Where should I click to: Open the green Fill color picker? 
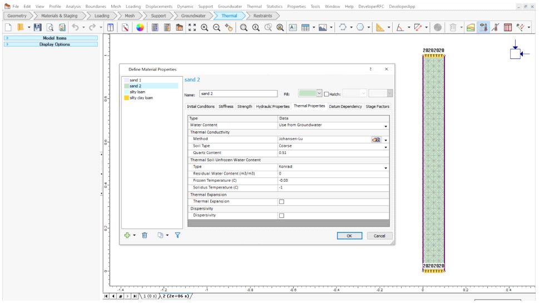[x=310, y=93]
